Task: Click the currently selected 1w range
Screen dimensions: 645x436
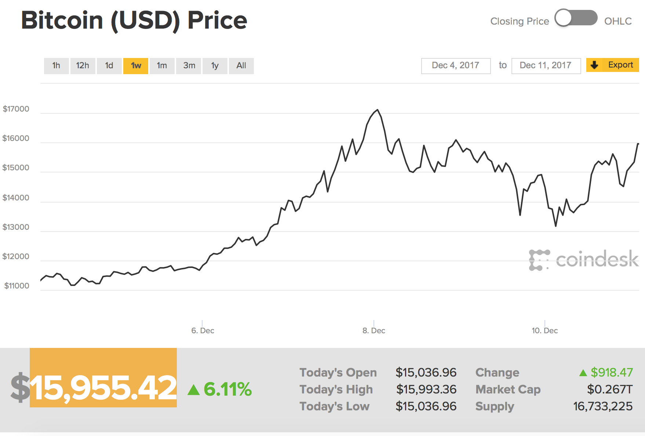Action: (x=135, y=65)
